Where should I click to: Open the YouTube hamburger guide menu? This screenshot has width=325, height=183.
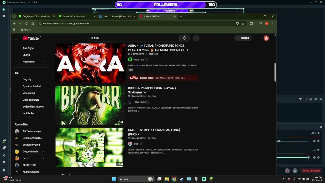click(17, 38)
